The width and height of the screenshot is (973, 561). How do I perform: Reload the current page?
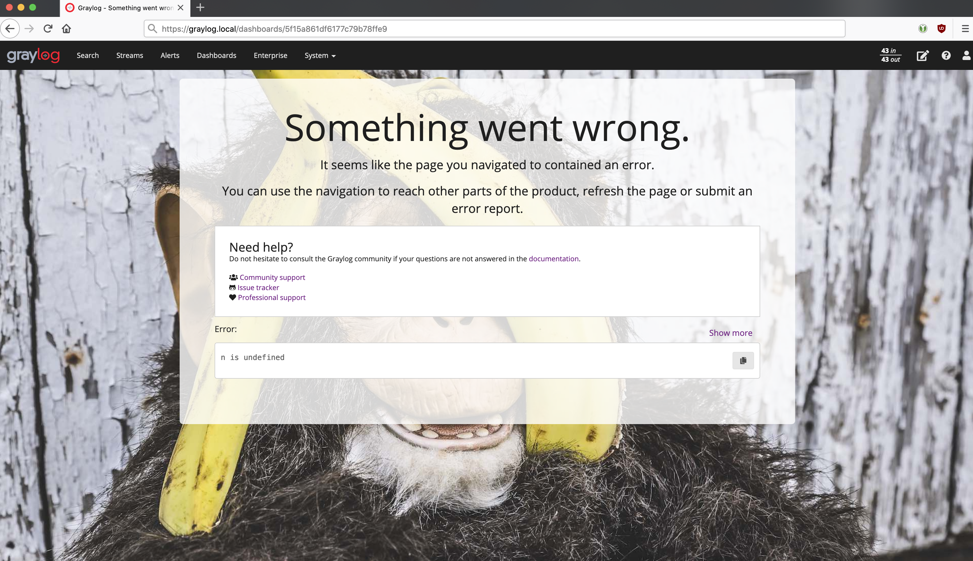coord(48,29)
